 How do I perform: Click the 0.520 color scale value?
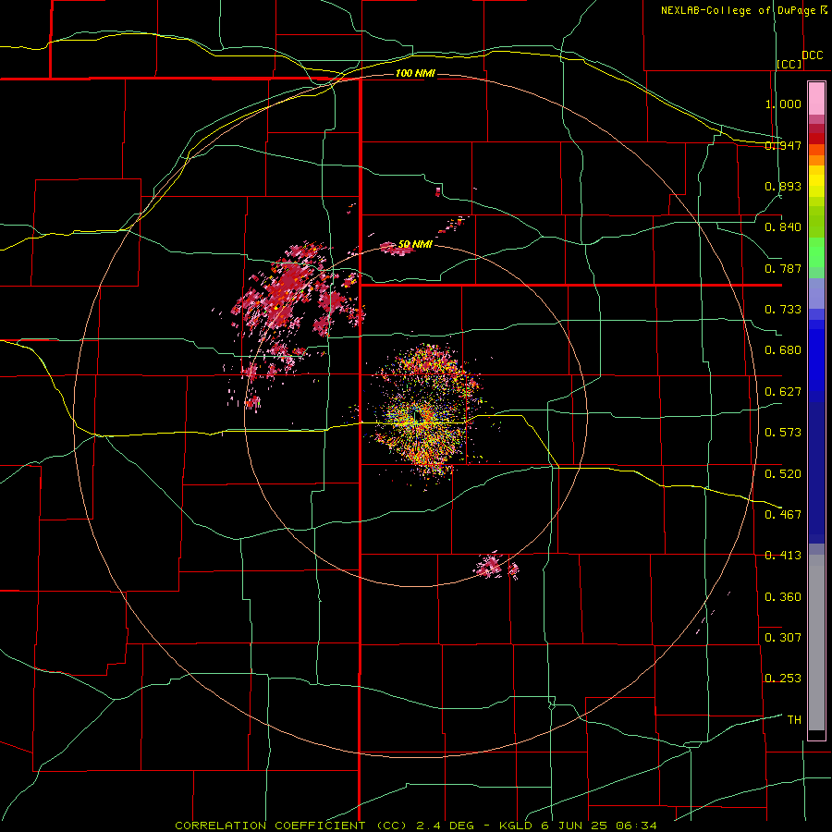tap(783, 474)
